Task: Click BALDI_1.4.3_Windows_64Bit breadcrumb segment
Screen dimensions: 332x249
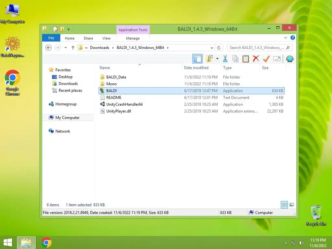Action: pyautogui.click(x=140, y=48)
